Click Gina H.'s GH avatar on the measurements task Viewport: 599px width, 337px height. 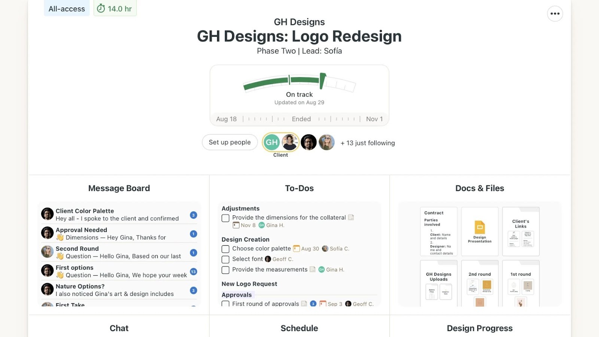tap(322, 269)
